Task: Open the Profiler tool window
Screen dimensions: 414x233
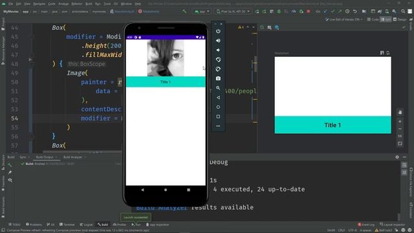Action: pyautogui.click(x=120, y=225)
